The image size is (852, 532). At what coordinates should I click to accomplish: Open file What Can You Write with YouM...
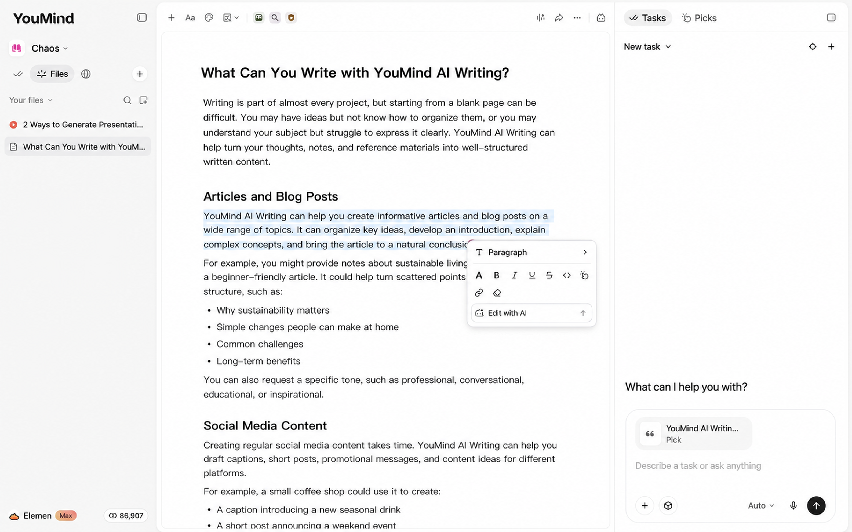click(78, 147)
